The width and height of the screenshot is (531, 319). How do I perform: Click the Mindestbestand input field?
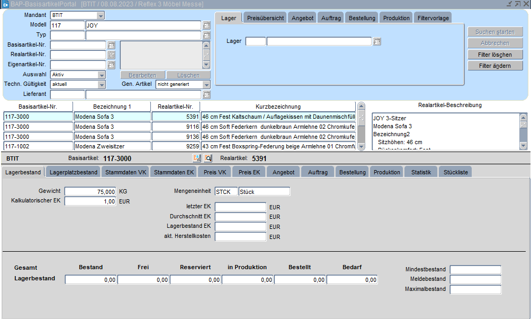pyautogui.click(x=475, y=269)
